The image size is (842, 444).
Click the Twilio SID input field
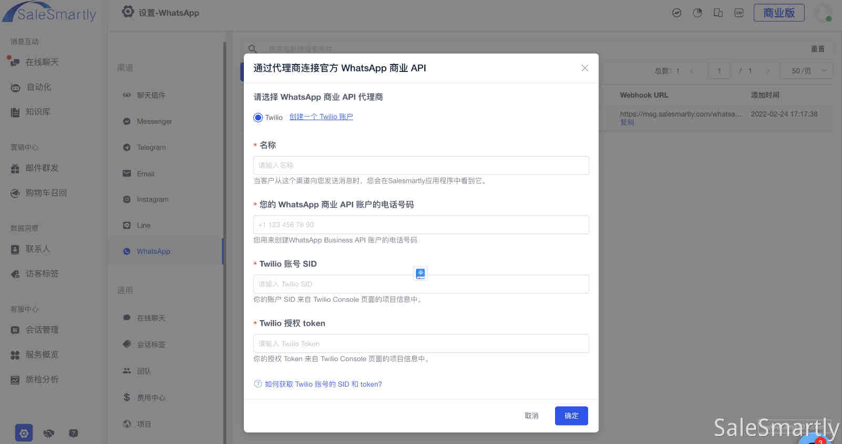click(x=421, y=284)
